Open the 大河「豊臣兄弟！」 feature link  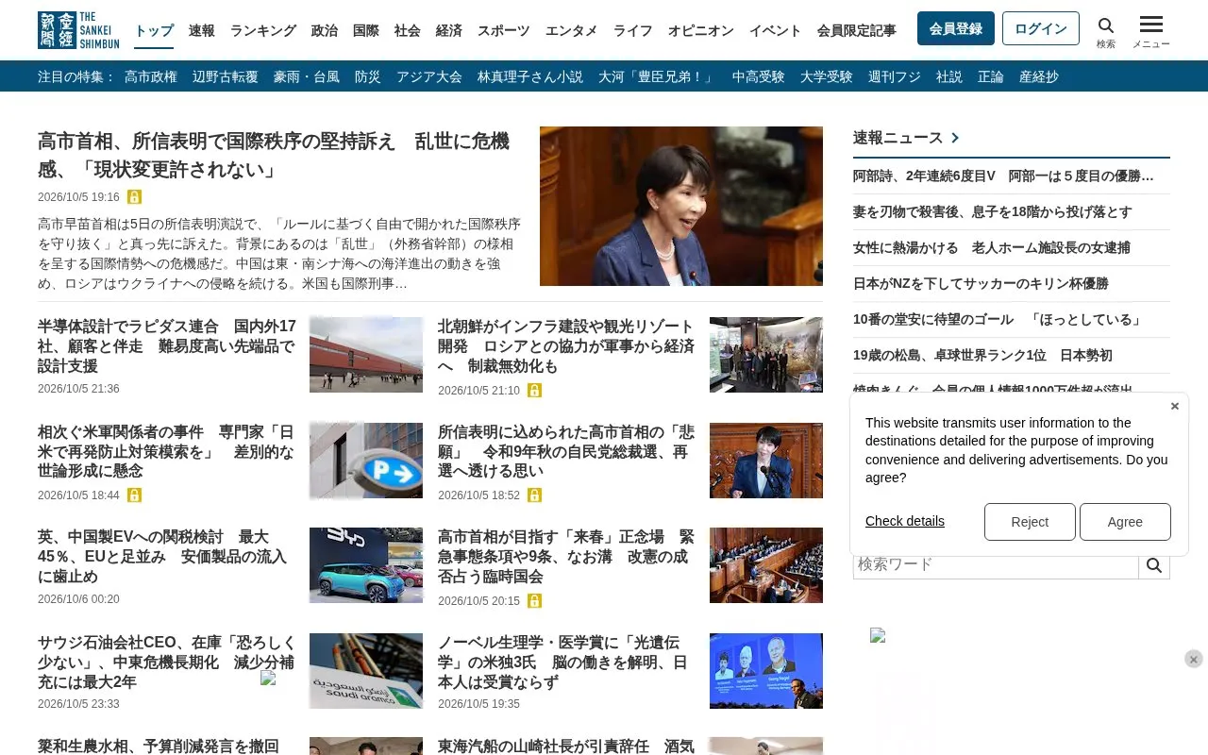tap(658, 76)
